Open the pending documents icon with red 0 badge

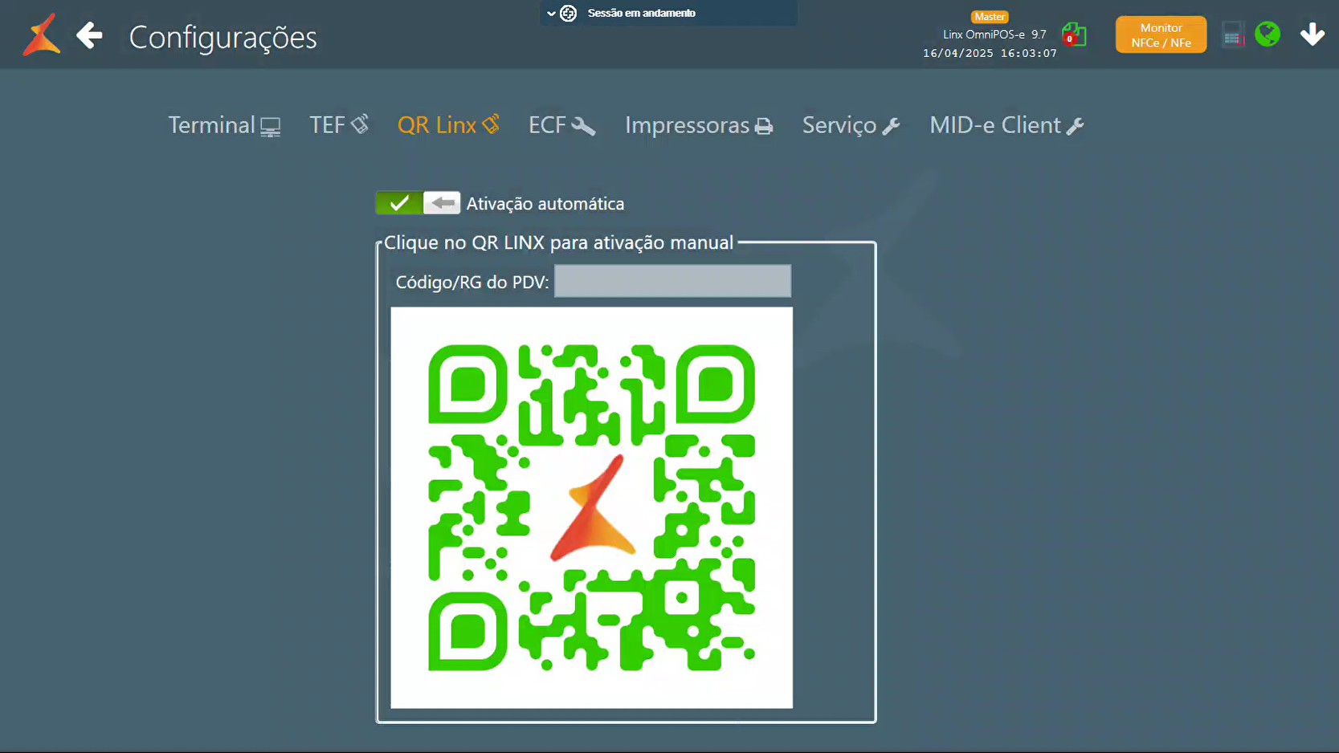pos(1073,35)
